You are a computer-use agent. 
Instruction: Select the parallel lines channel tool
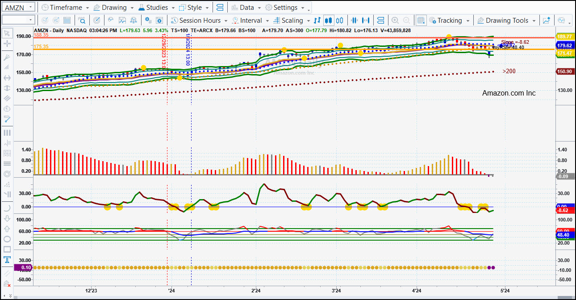[7, 98]
